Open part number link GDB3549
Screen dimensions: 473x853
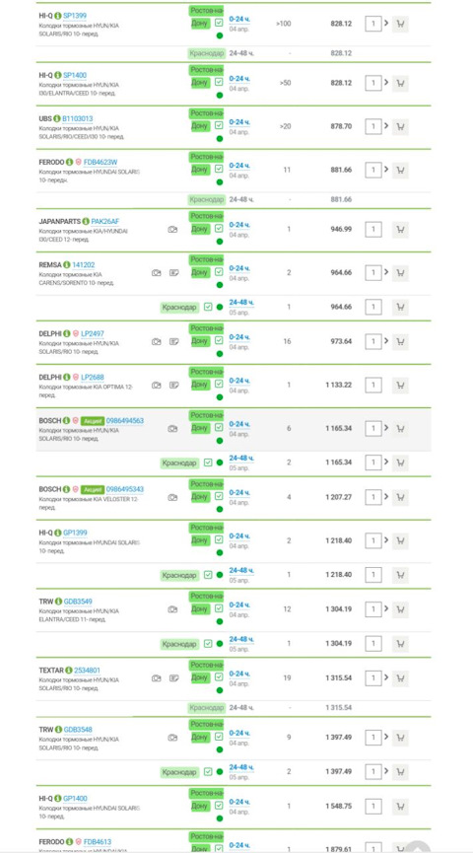coord(78,602)
